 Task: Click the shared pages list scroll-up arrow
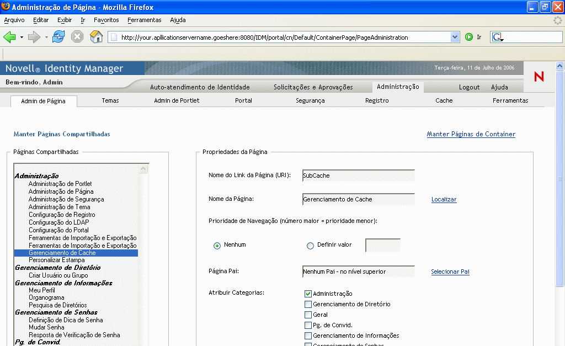tap(143, 169)
